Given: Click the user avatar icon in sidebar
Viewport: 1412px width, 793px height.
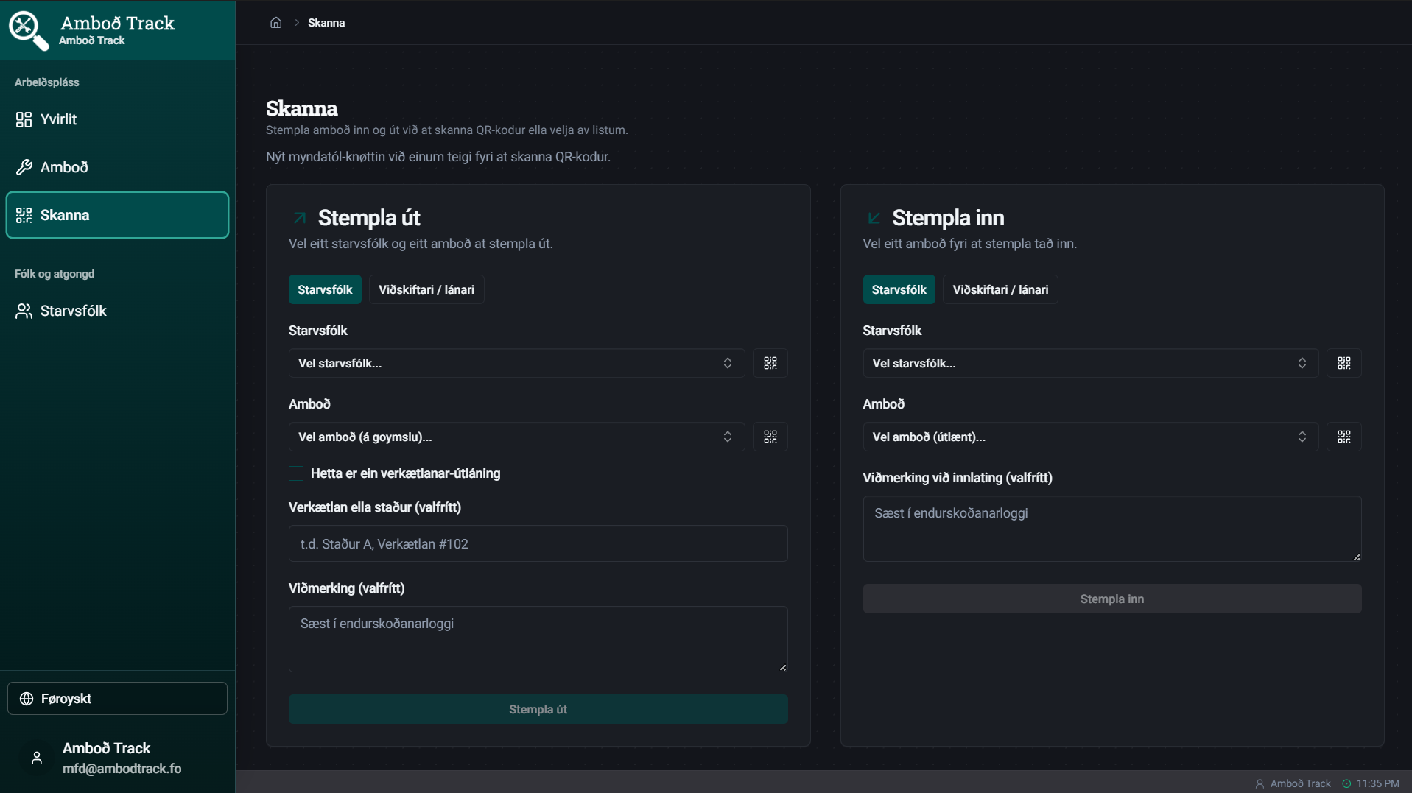Looking at the screenshot, I should [37, 758].
